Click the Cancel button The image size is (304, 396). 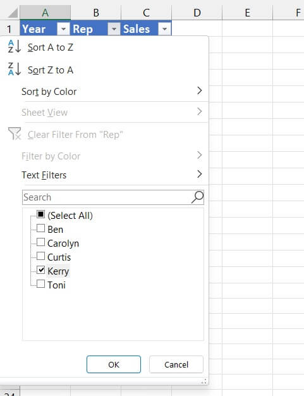[176, 364]
